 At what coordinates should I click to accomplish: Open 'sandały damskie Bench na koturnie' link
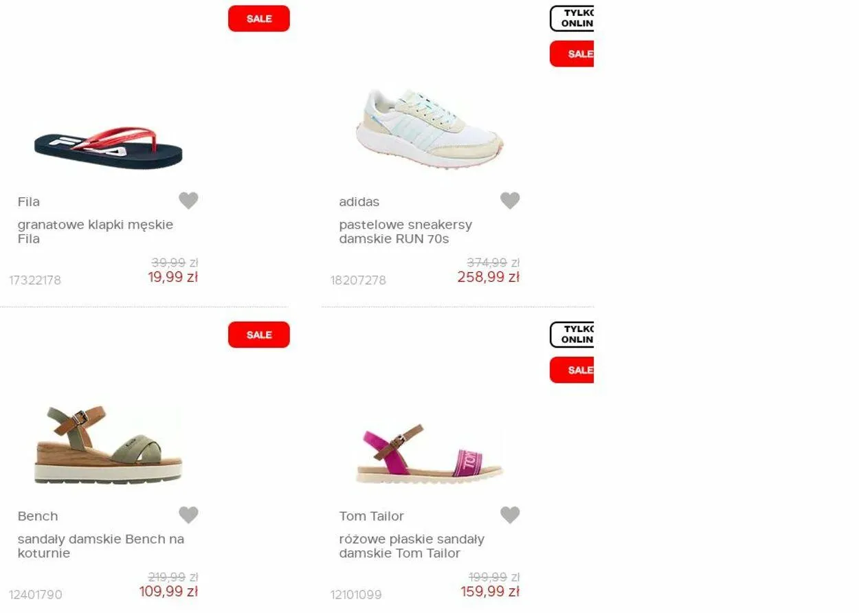click(101, 546)
